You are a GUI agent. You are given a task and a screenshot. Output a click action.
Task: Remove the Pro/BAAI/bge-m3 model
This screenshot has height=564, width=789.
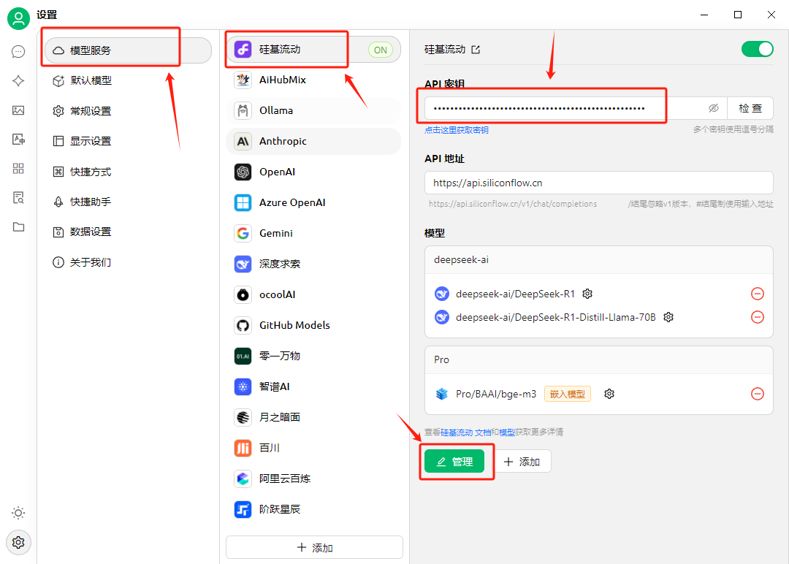click(758, 393)
